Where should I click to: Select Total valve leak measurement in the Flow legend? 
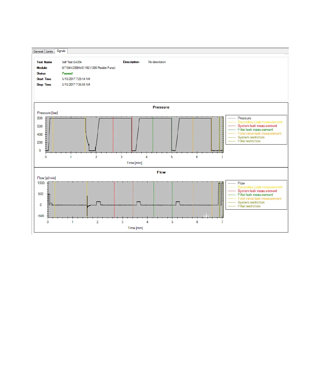point(259,199)
